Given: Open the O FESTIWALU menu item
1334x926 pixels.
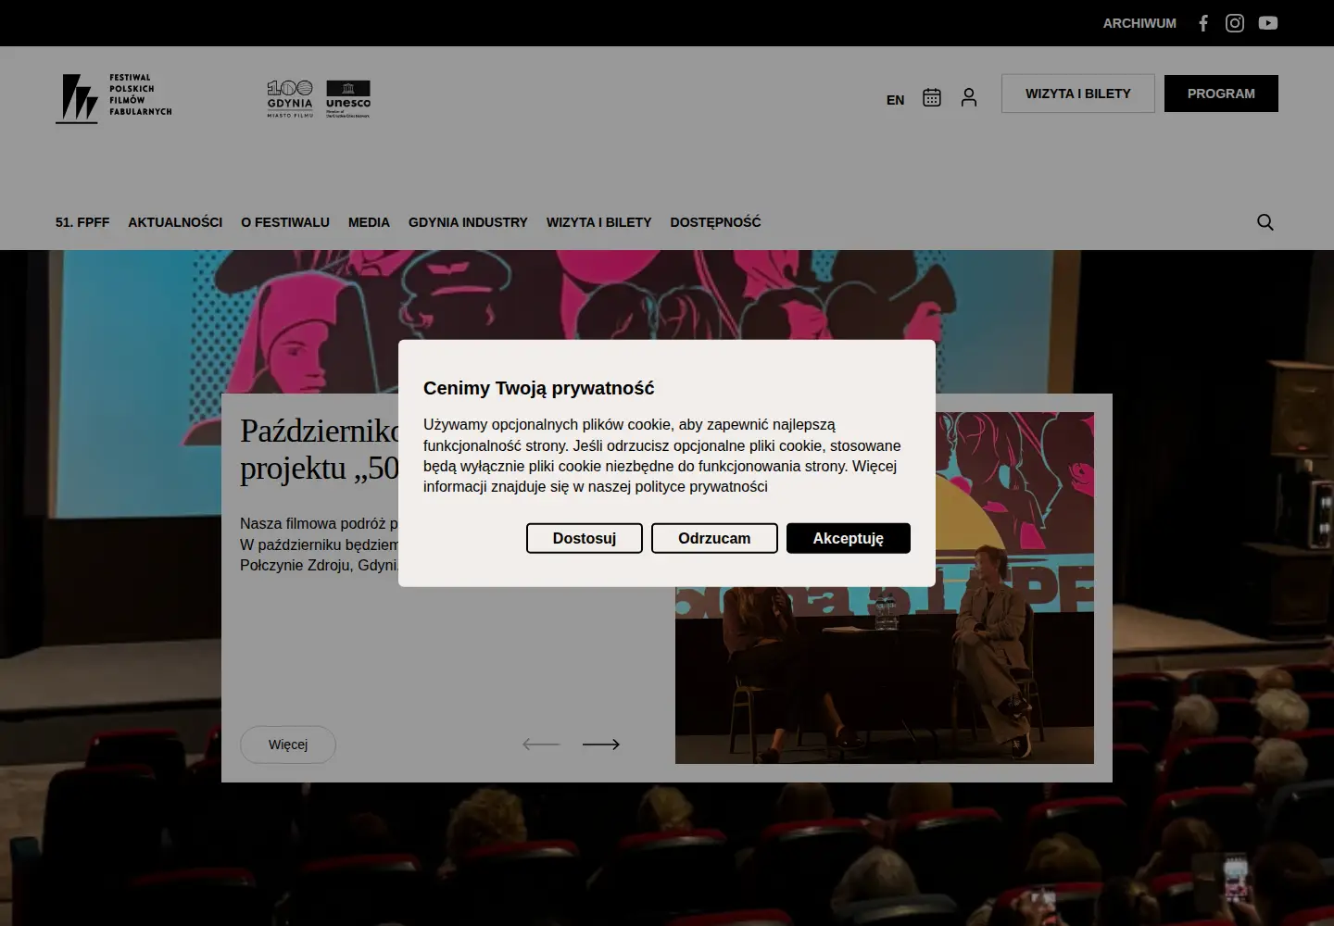Looking at the screenshot, I should [285, 222].
